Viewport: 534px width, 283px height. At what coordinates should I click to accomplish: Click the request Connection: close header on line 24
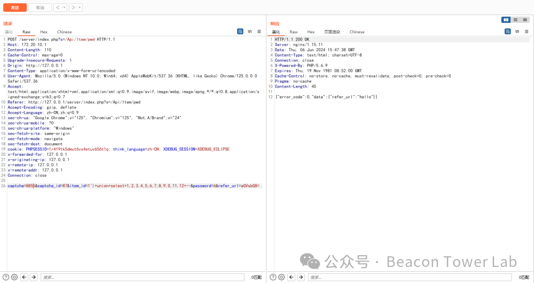coord(27,175)
